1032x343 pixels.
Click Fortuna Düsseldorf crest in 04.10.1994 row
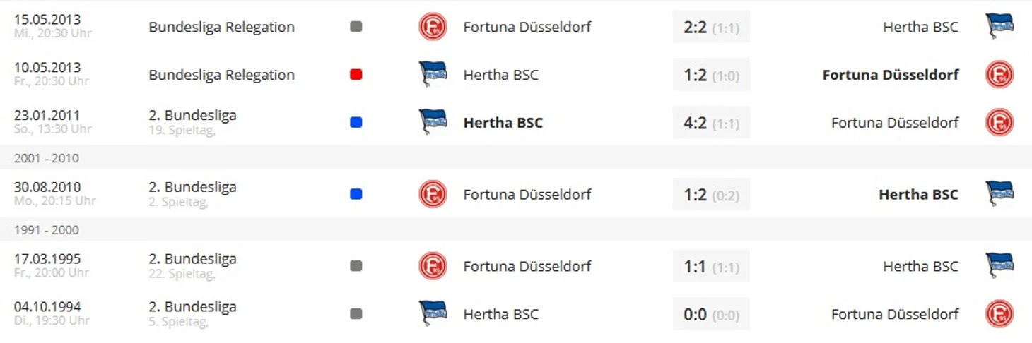pos(999,314)
